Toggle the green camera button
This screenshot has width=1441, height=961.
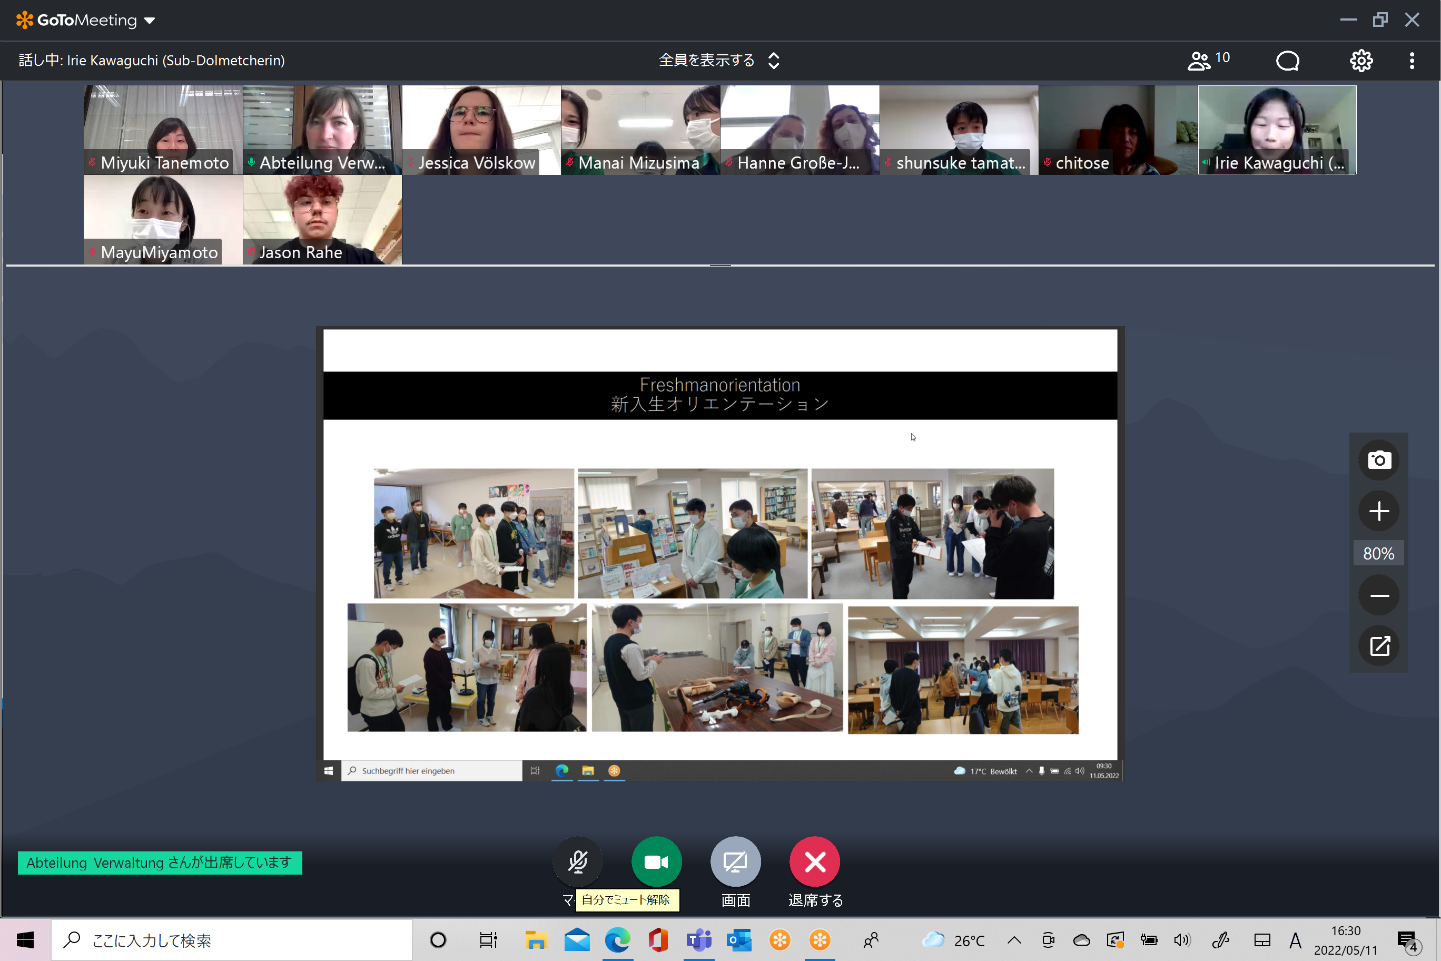(x=656, y=862)
